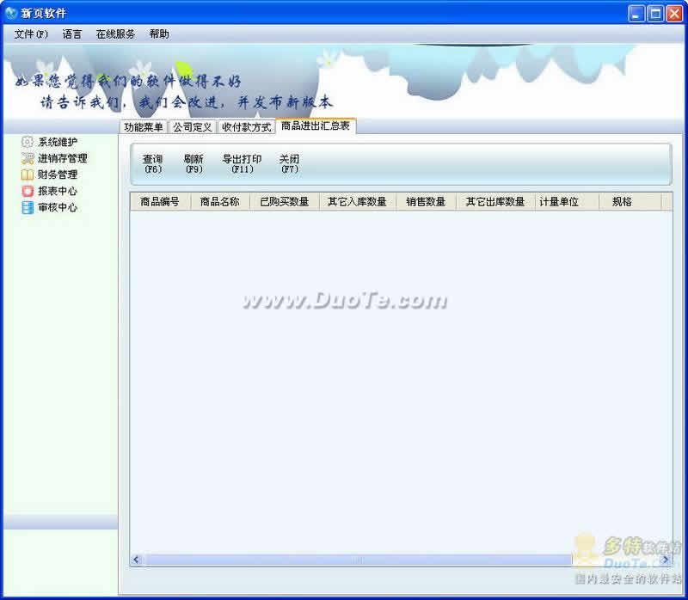Click the 进销存管理 cart icon
The image size is (688, 600).
(x=28, y=158)
